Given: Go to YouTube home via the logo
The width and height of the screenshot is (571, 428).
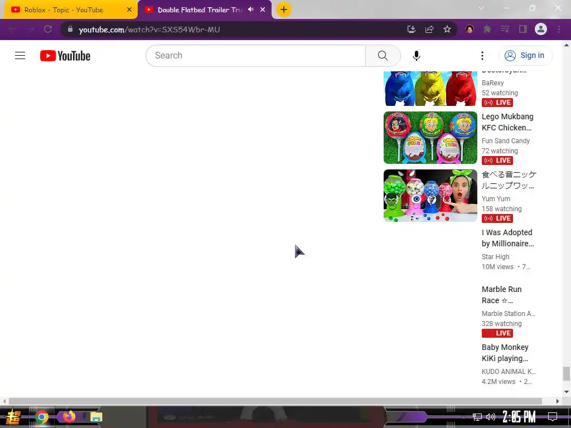Looking at the screenshot, I should pos(65,56).
